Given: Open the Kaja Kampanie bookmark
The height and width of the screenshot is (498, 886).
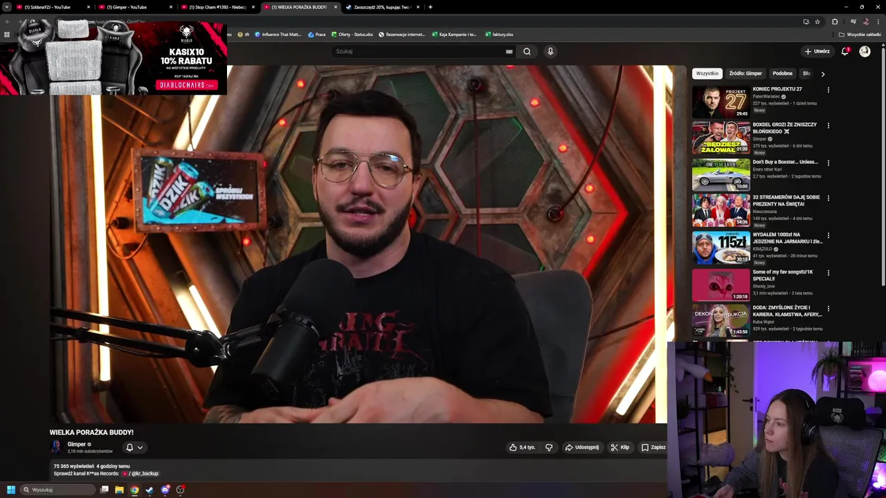Looking at the screenshot, I should [x=454, y=35].
